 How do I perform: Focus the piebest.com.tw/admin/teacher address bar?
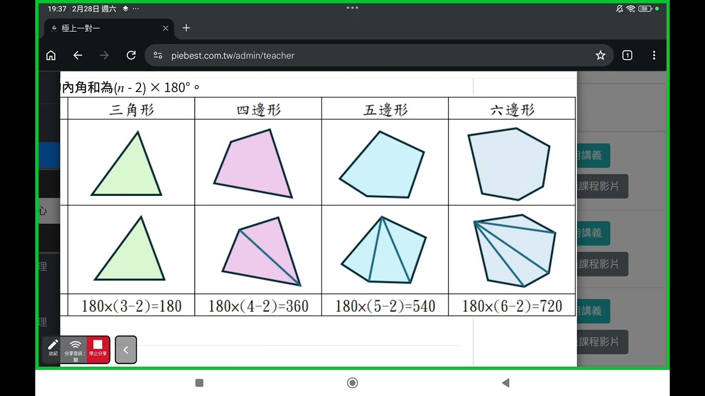[379, 56]
